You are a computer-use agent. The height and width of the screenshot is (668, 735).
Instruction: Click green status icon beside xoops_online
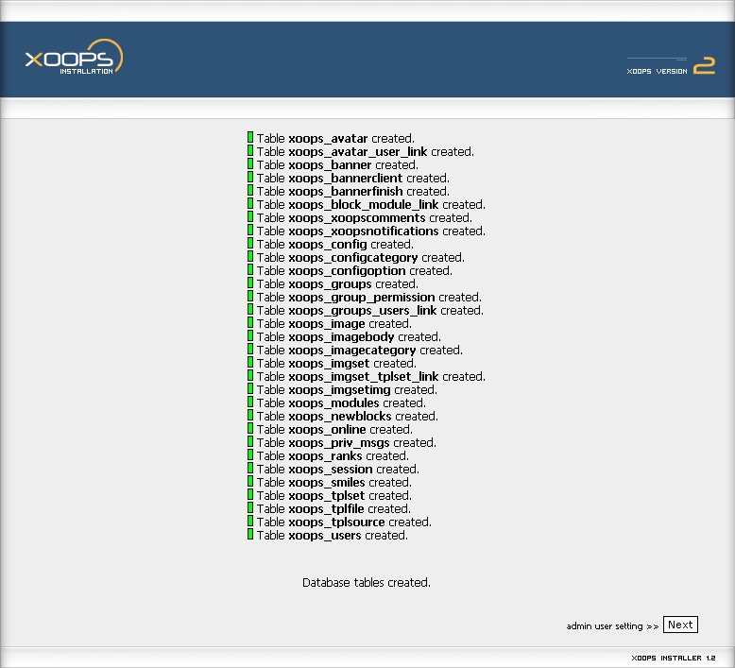(x=250, y=428)
